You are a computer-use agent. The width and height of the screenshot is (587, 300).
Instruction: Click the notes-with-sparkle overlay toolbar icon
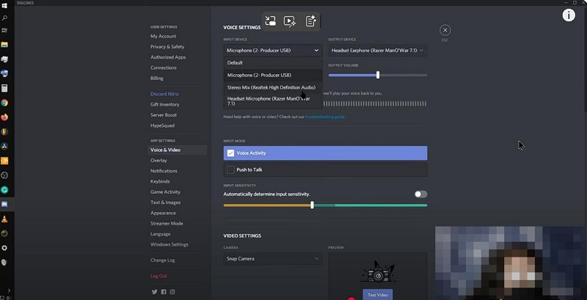pos(310,21)
